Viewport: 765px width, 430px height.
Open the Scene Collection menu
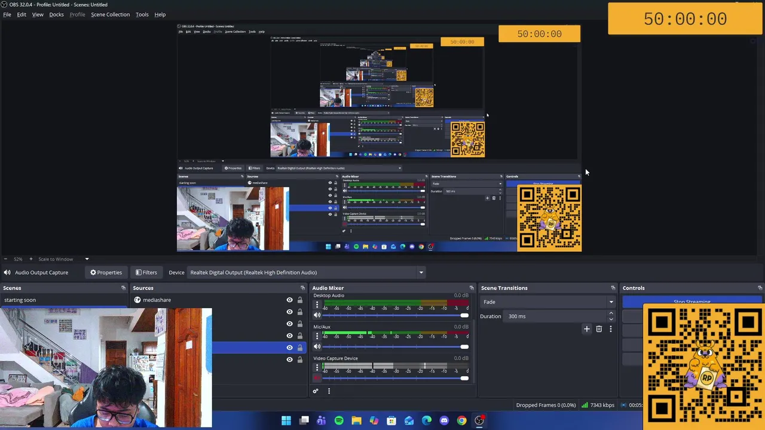point(110,14)
